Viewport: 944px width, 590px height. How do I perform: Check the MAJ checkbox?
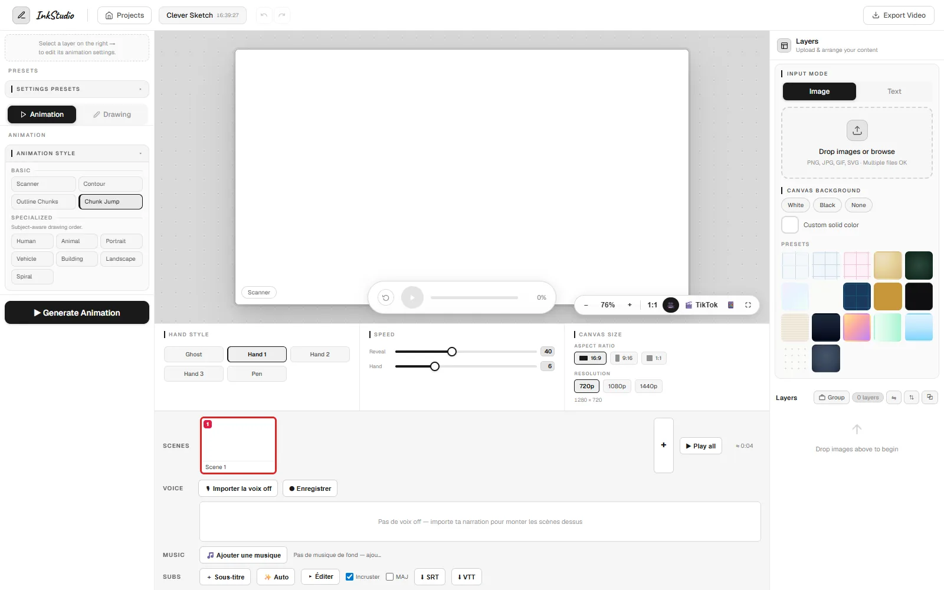(389, 577)
